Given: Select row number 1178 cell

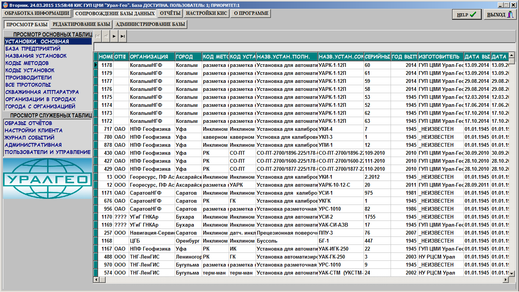Looking at the screenshot, I should 106,65.
